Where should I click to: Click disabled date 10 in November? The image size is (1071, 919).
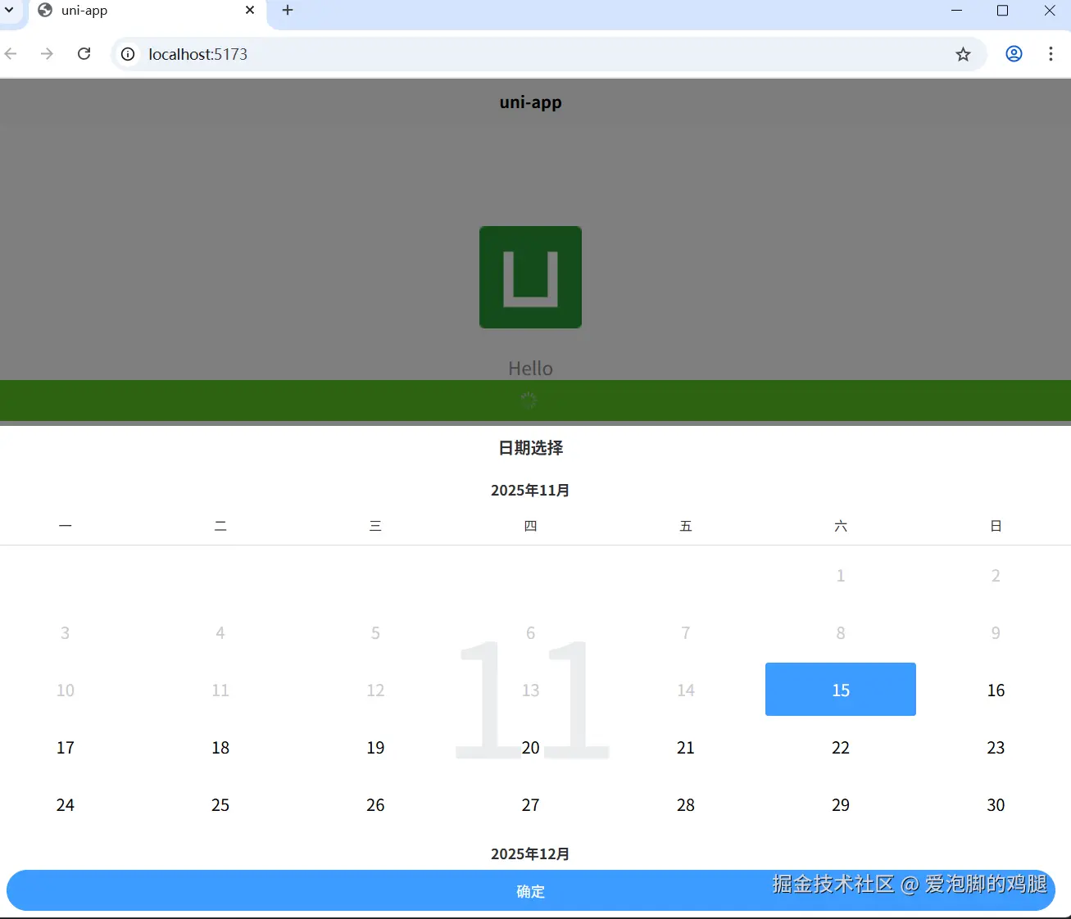(x=66, y=690)
